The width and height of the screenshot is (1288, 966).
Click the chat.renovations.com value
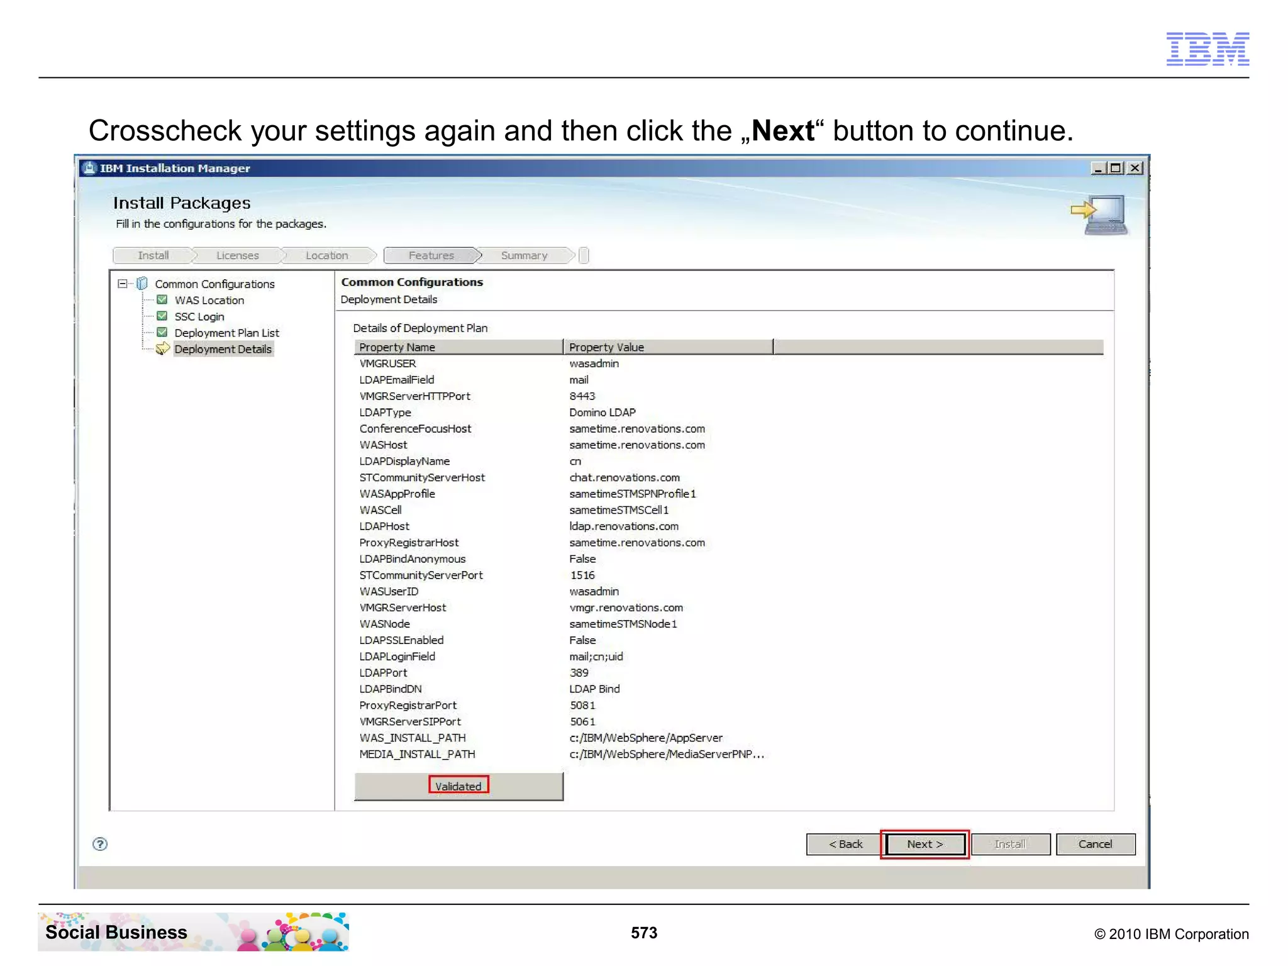625,478
